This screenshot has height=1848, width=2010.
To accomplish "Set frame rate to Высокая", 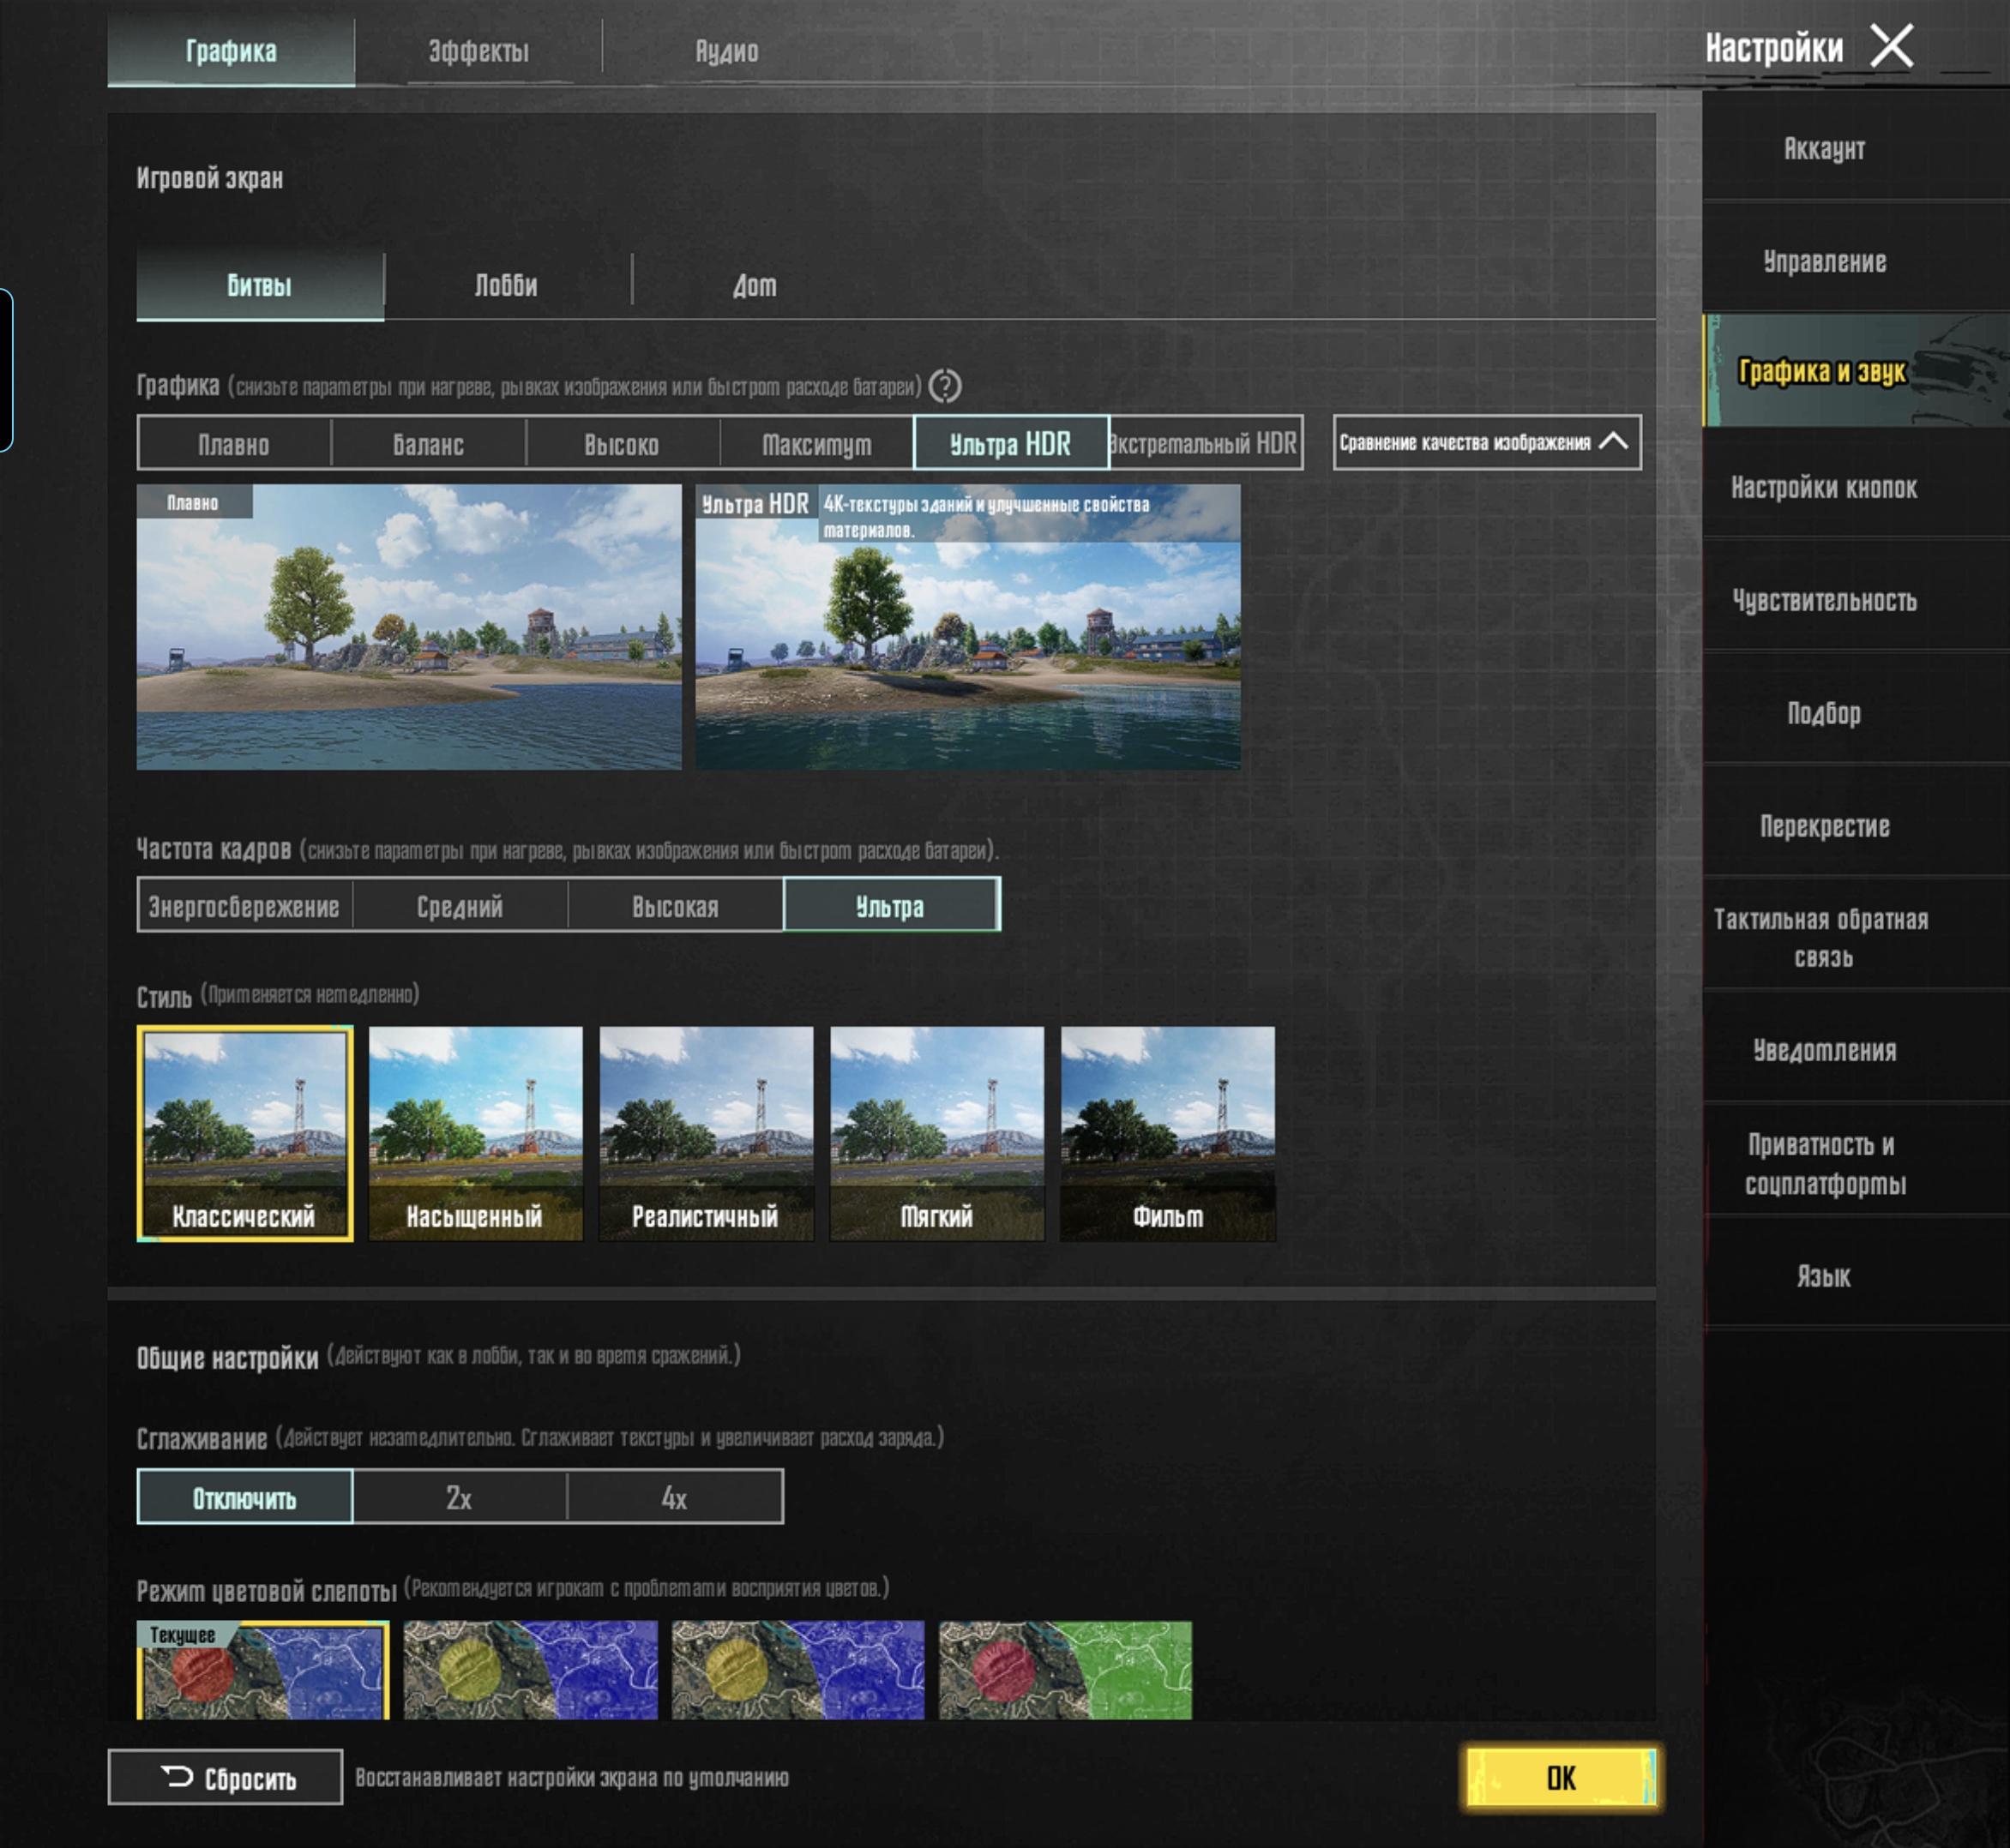I will click(676, 906).
